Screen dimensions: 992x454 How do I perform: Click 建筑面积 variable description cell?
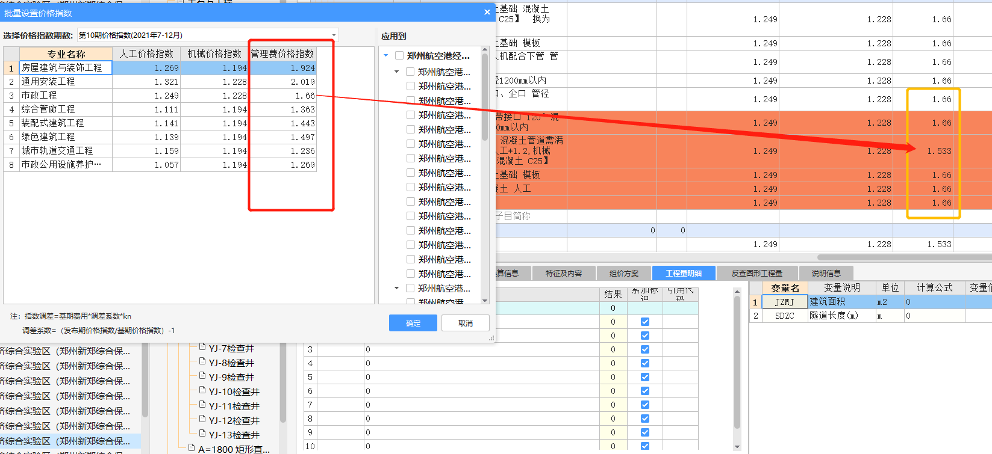click(x=841, y=302)
